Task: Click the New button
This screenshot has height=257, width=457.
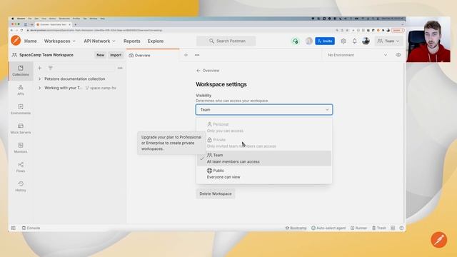Action: point(100,55)
